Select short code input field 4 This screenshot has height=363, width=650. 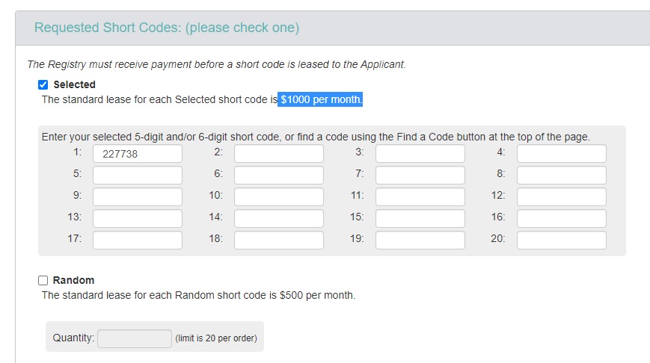(x=561, y=154)
